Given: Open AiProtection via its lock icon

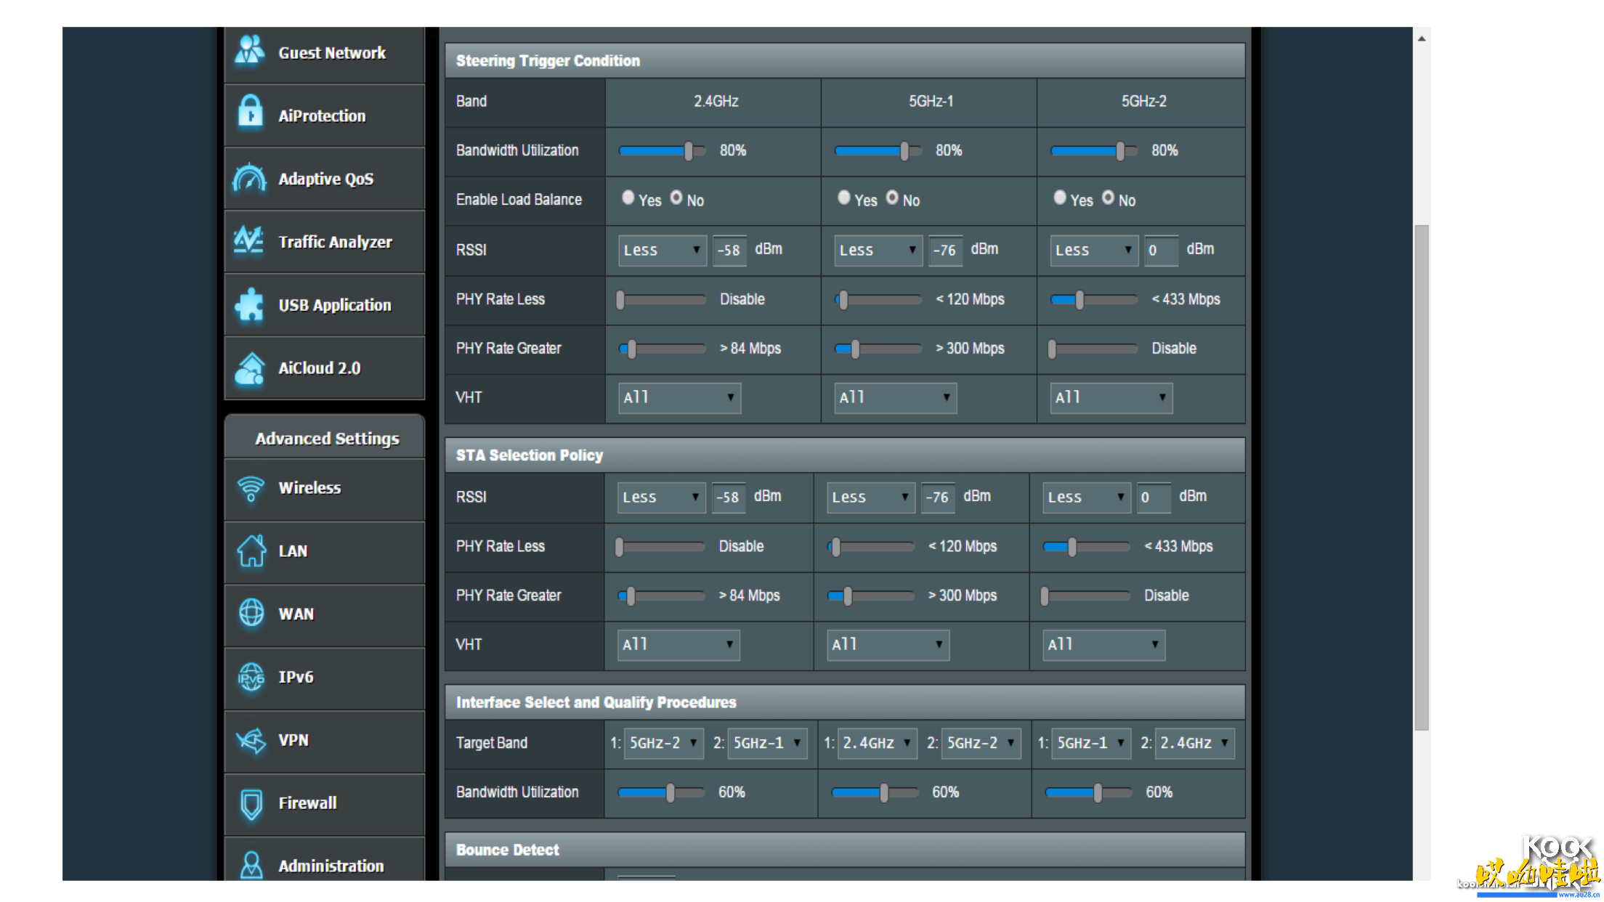Looking at the screenshot, I should click(x=251, y=113).
